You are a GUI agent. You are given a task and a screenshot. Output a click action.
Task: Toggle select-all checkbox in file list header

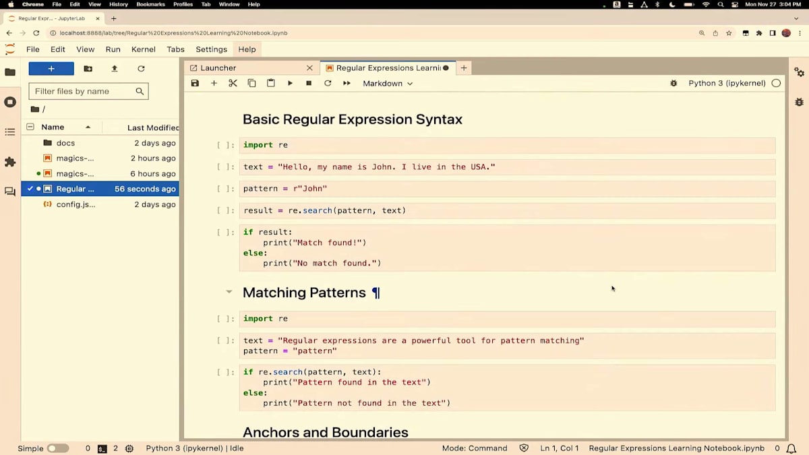pos(30,127)
